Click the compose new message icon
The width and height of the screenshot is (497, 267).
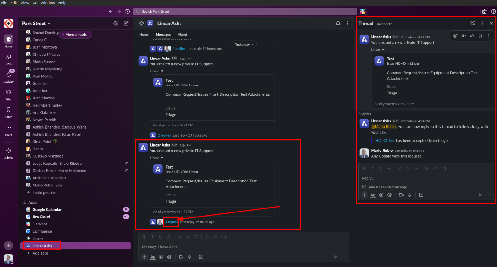[x=126, y=23]
